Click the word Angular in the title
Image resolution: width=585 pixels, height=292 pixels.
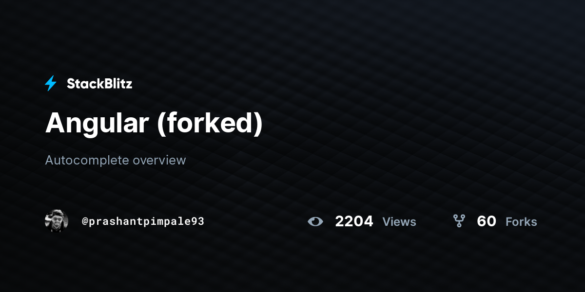97,124
